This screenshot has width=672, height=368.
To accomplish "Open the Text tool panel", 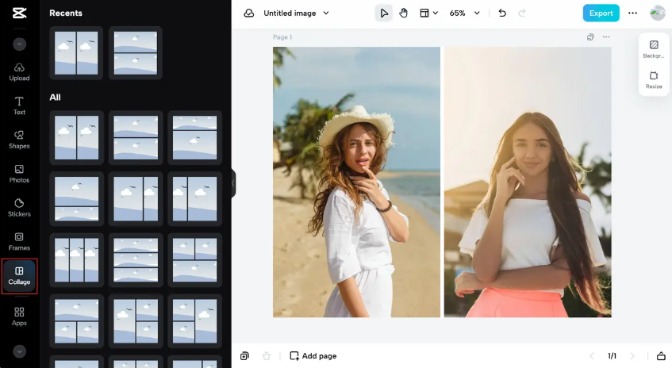I will (19, 105).
